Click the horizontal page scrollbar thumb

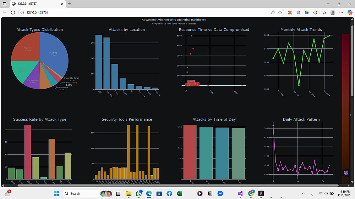[x=178, y=186]
